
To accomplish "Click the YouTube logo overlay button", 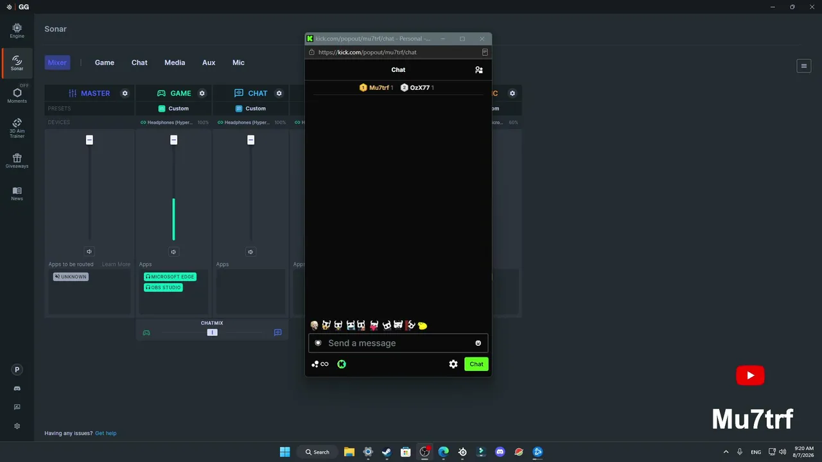I will point(750,375).
